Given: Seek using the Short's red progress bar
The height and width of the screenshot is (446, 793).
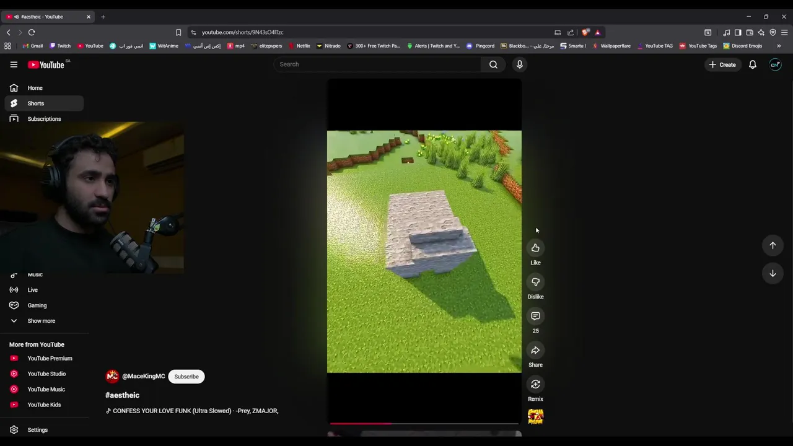Looking at the screenshot, I should coord(424,424).
